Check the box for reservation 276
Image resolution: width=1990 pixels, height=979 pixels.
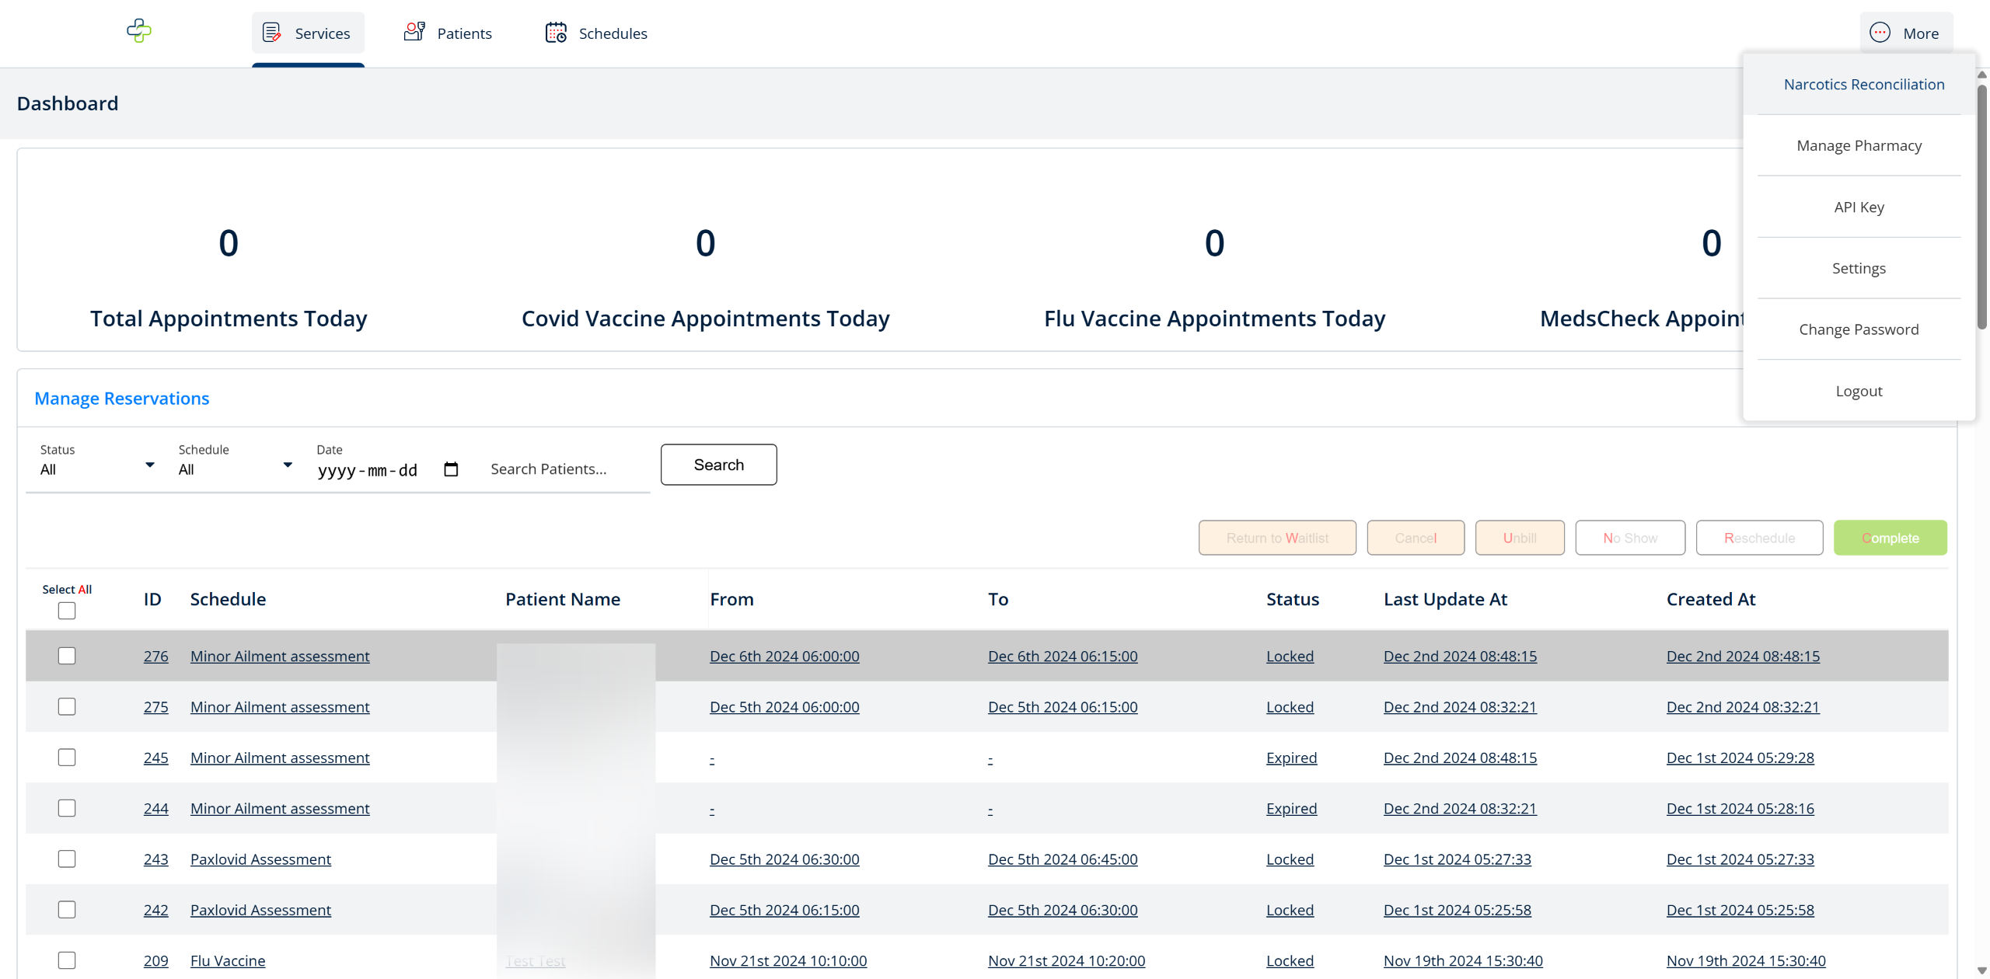click(x=67, y=656)
